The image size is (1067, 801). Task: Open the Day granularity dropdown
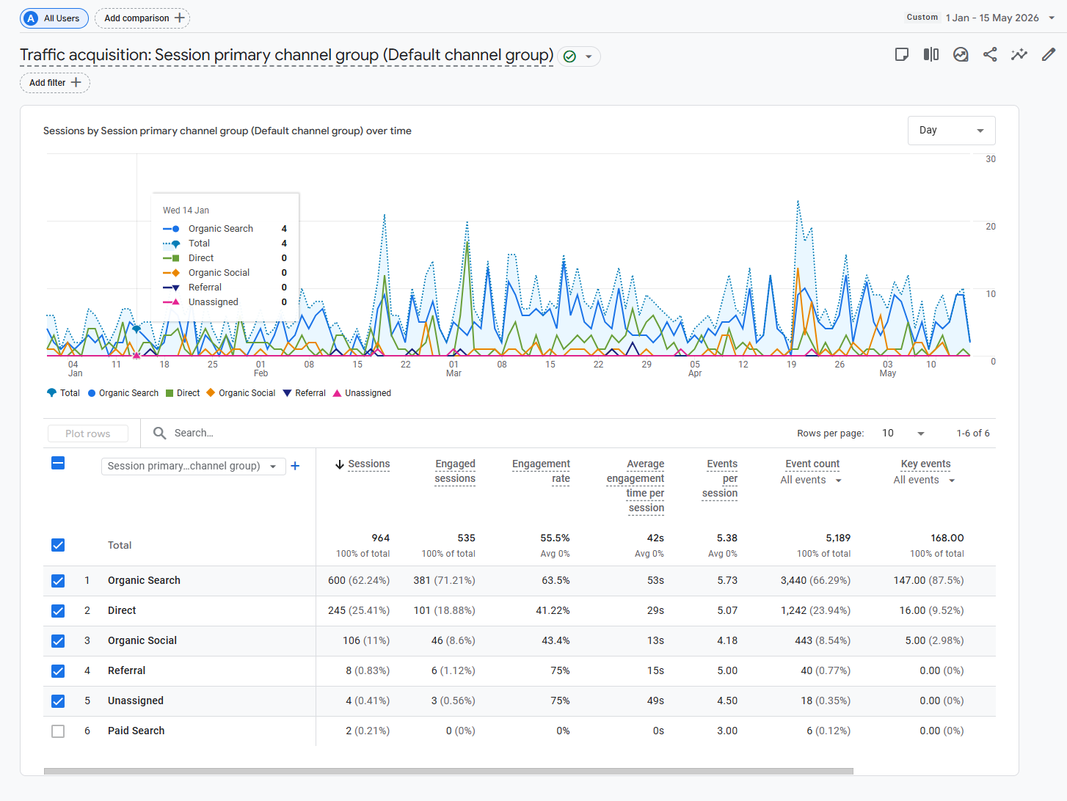(x=951, y=131)
